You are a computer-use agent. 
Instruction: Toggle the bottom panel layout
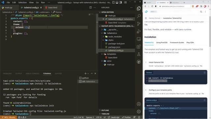click(117, 2)
